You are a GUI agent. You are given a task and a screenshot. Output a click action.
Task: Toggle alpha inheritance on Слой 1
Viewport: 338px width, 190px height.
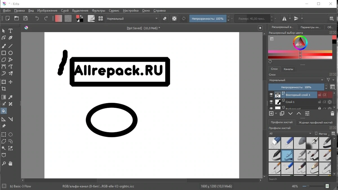(x=324, y=102)
